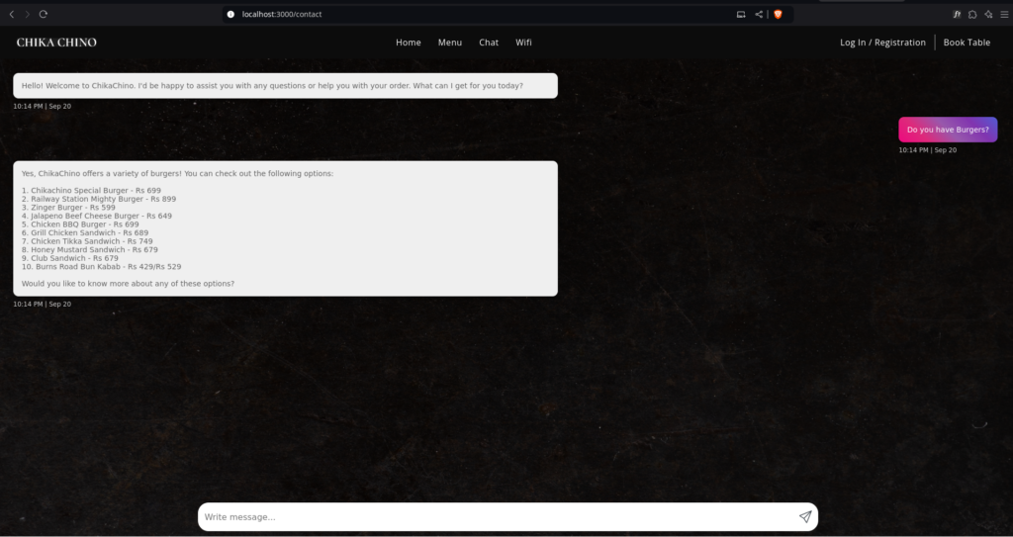This screenshot has width=1013, height=537.
Task: Open the browser extensions puzzle icon
Action: [972, 14]
